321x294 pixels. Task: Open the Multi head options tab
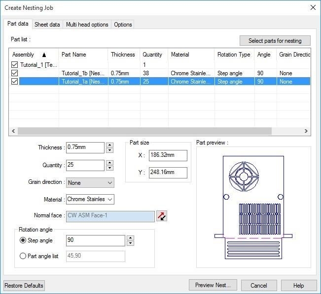click(x=87, y=25)
